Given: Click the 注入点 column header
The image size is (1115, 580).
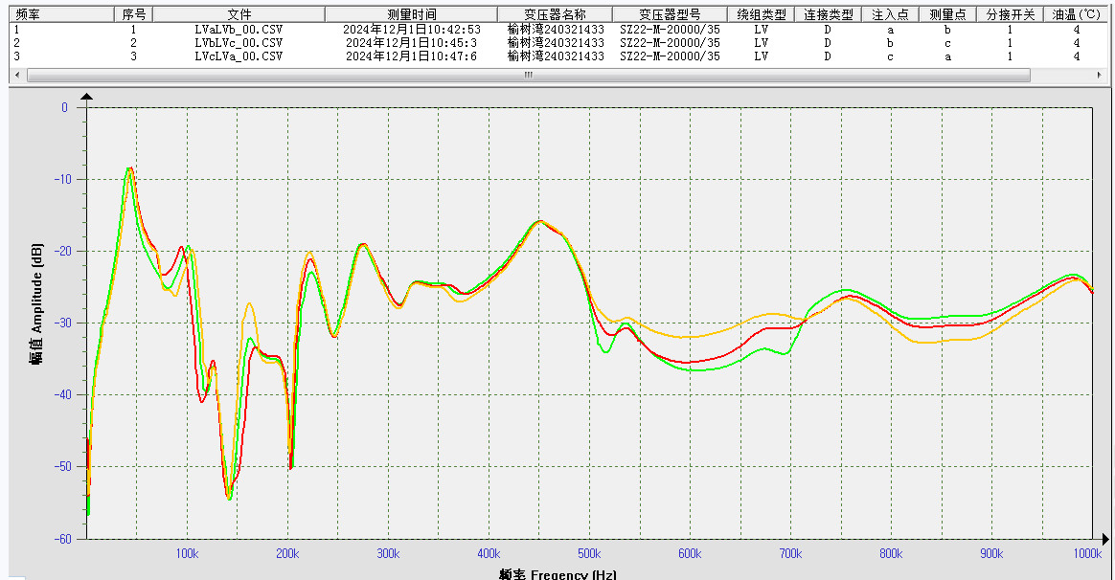Looking at the screenshot, I should coord(890,15).
